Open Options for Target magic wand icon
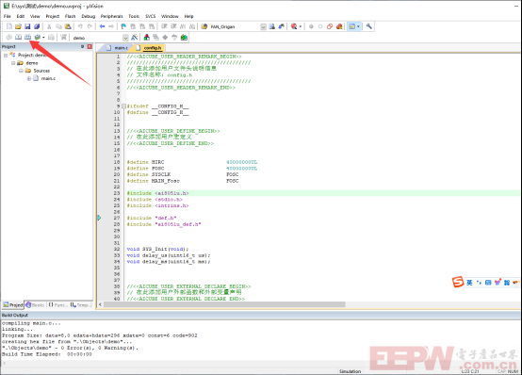The height and width of the screenshot is (375, 522). click(x=134, y=38)
